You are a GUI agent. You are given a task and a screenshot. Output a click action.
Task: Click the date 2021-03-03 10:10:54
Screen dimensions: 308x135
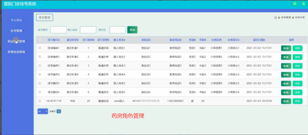259,101
